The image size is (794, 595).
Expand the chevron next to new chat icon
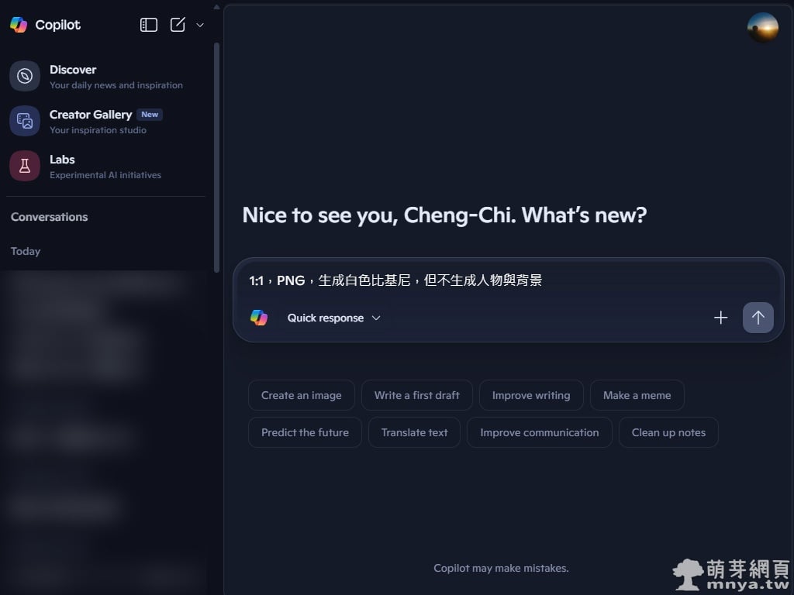pyautogui.click(x=200, y=25)
